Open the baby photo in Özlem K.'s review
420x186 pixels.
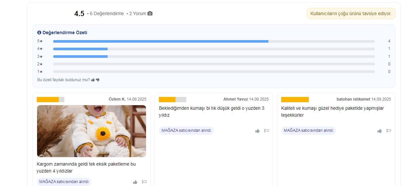tap(92, 131)
